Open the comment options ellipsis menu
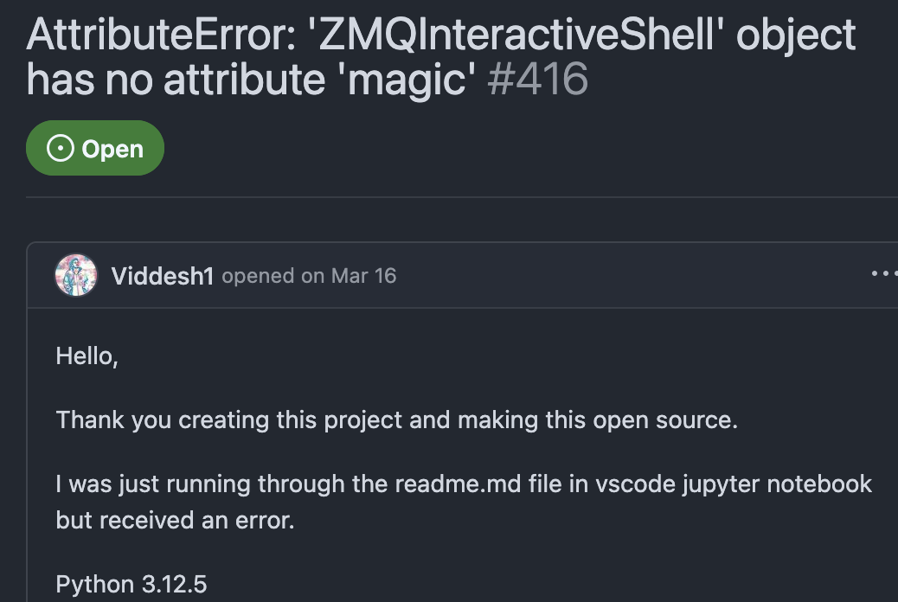This screenshot has width=898, height=602. coord(885,274)
